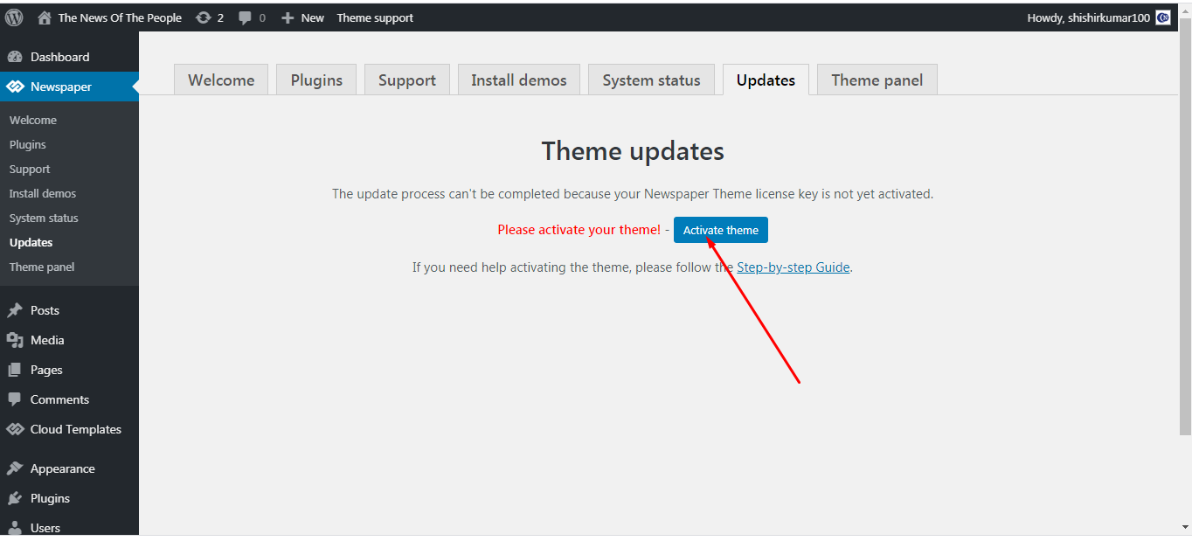Open the Install demos tab

(x=519, y=80)
